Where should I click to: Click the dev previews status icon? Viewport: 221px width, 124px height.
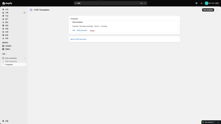[203, 122]
